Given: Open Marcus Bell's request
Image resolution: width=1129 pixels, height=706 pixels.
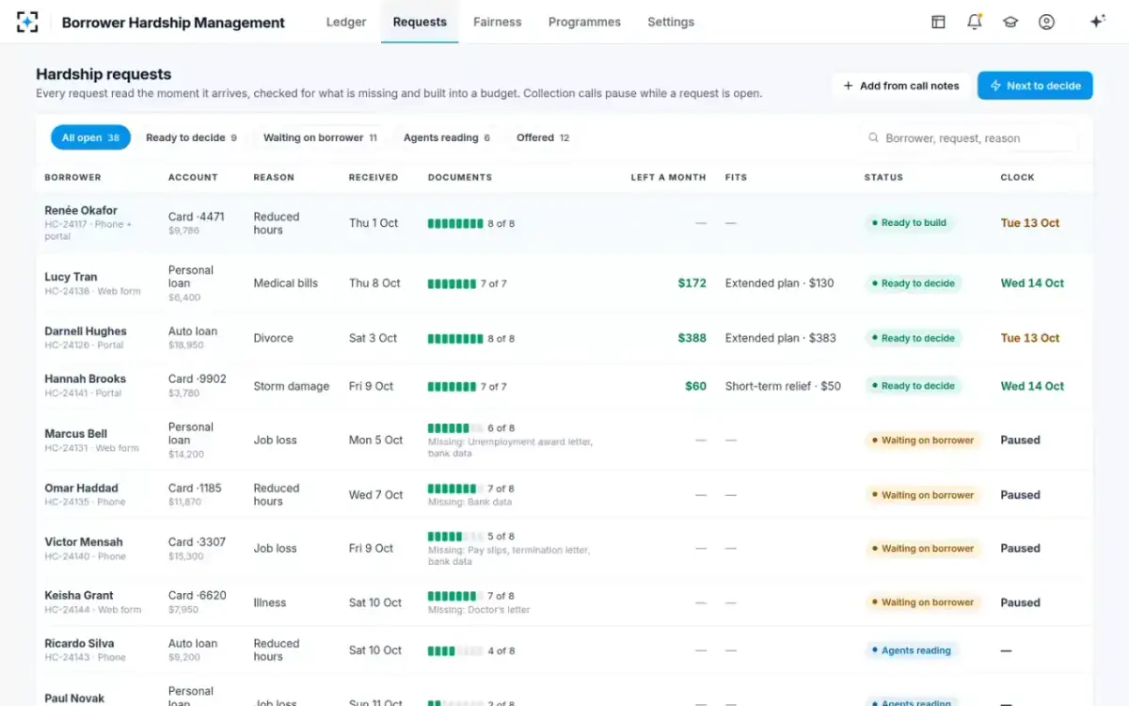Looking at the screenshot, I should tap(564, 440).
